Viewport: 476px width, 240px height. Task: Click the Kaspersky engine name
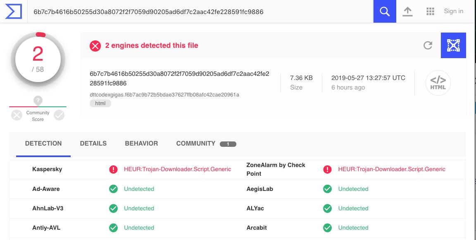tap(47, 169)
